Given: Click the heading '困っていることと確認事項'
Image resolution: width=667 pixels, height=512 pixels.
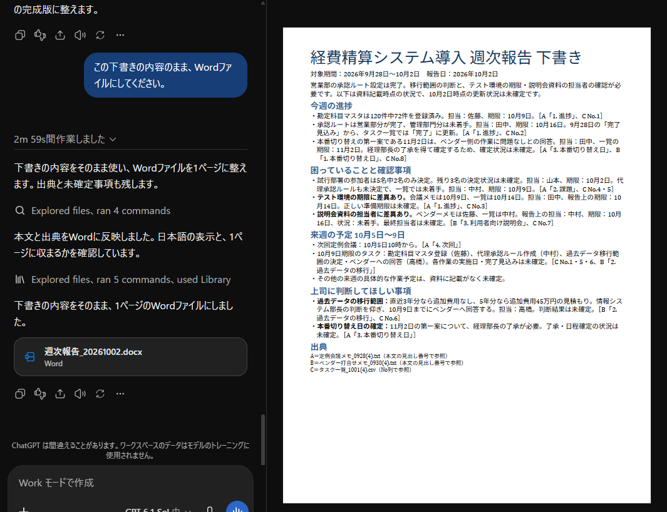Looking at the screenshot, I should [x=361, y=170].
